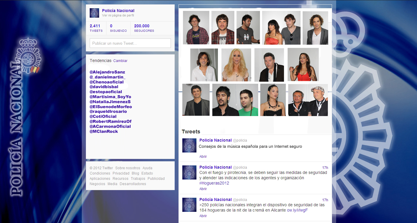This screenshot has width=417, height=223.
Task: Expand 'Abrir' under the fuego y pirotecnia tweet
Action: pos(203,189)
